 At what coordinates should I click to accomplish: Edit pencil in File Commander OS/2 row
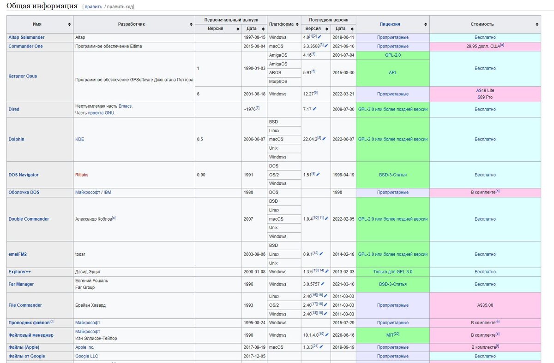[x=326, y=305]
